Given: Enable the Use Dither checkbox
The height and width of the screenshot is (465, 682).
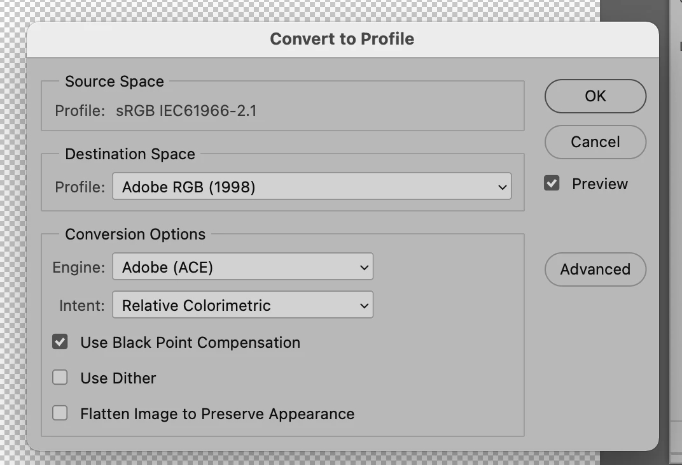Looking at the screenshot, I should 60,378.
